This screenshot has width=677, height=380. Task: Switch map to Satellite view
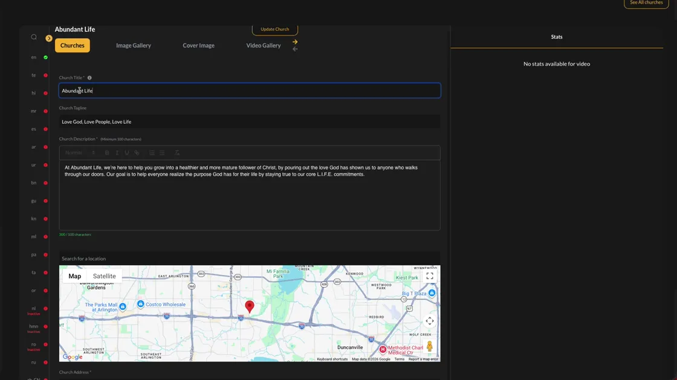pos(104,276)
